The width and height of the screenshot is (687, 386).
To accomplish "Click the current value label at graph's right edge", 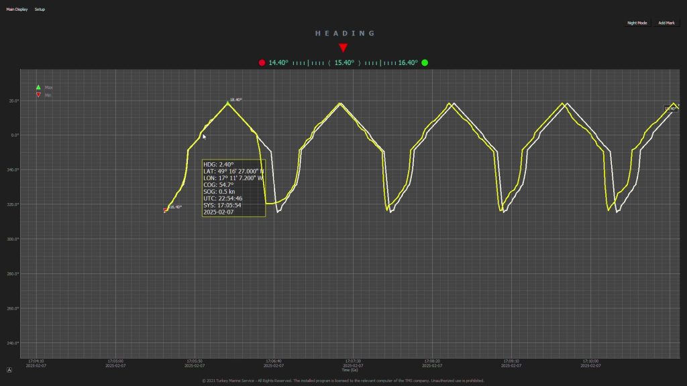I will tap(671, 109).
